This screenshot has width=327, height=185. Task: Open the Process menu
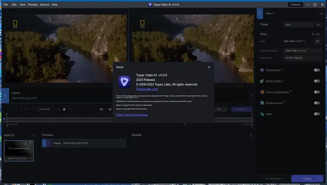(32, 5)
